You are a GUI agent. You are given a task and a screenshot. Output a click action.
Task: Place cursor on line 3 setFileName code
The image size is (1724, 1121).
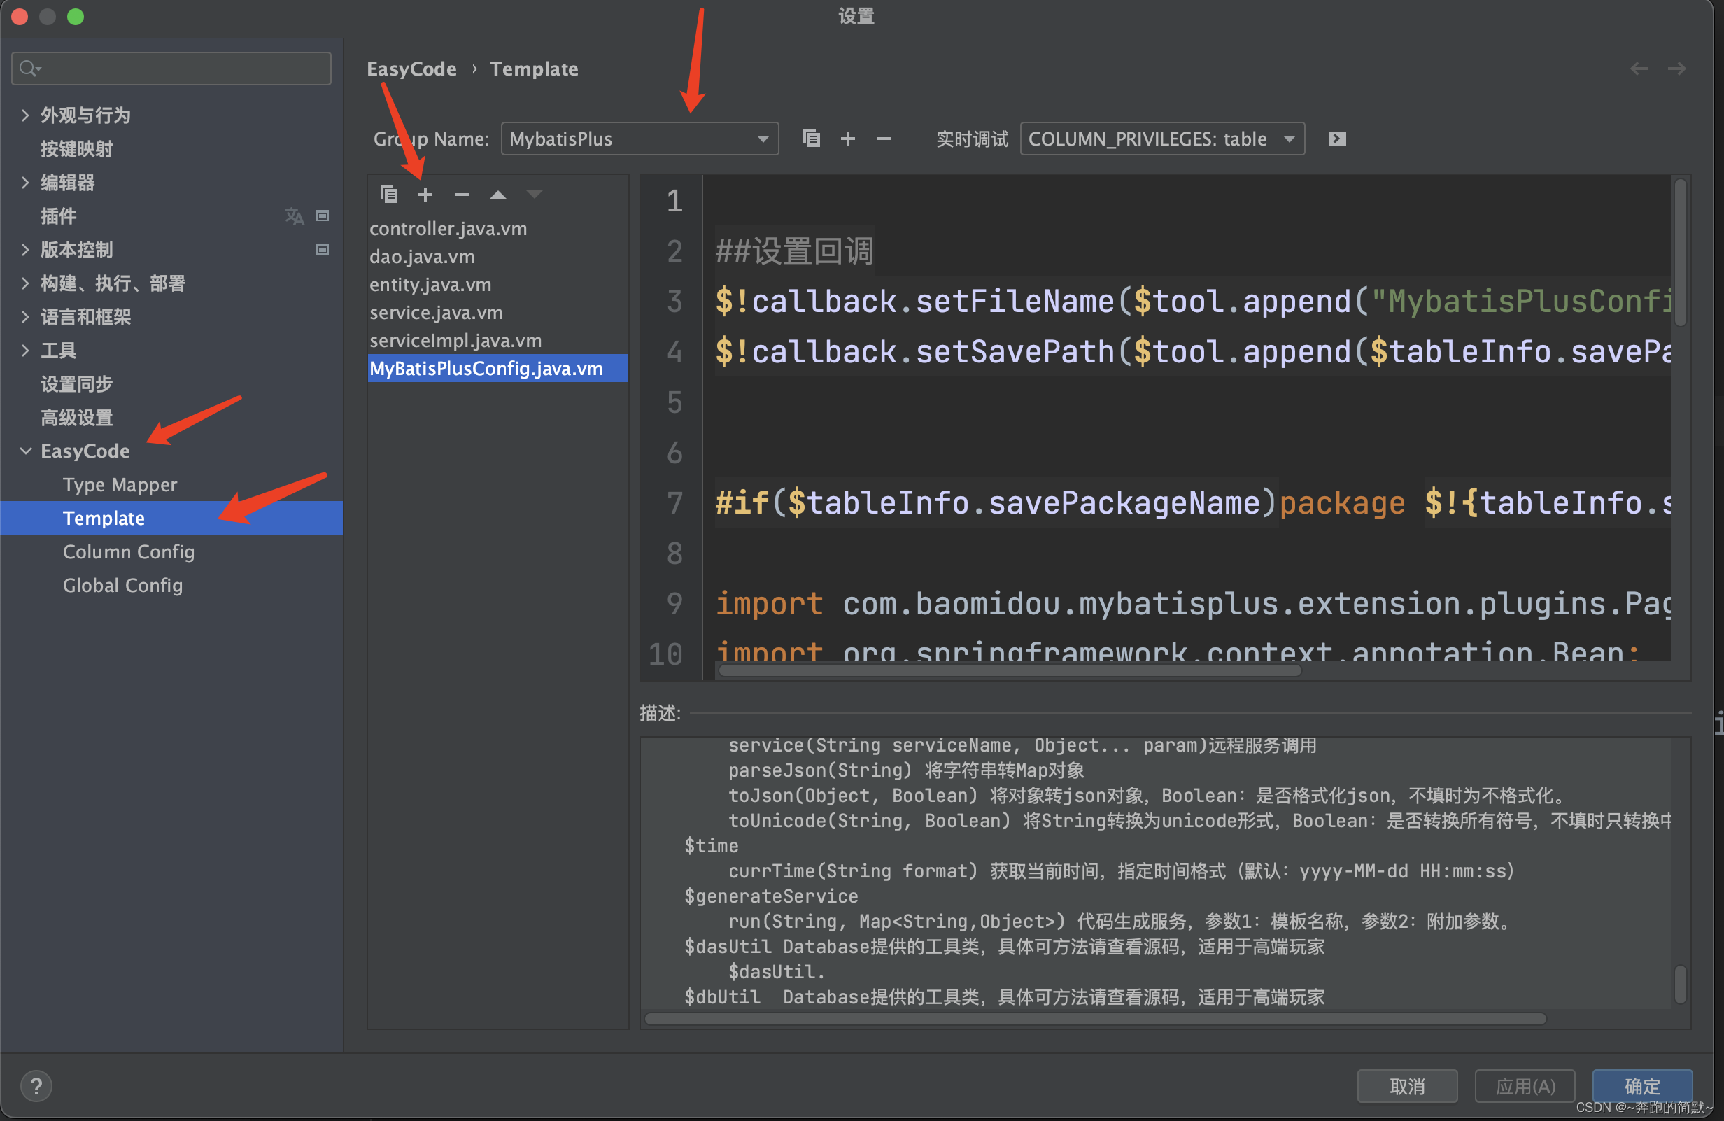pyautogui.click(x=1194, y=302)
